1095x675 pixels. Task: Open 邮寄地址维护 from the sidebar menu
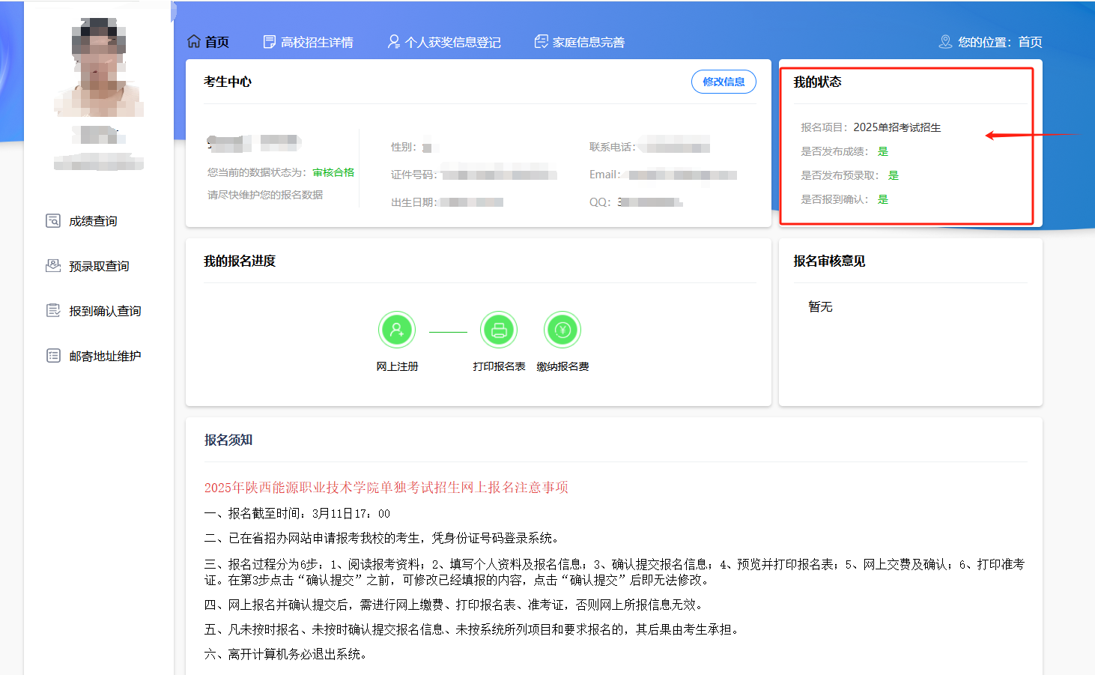click(105, 356)
